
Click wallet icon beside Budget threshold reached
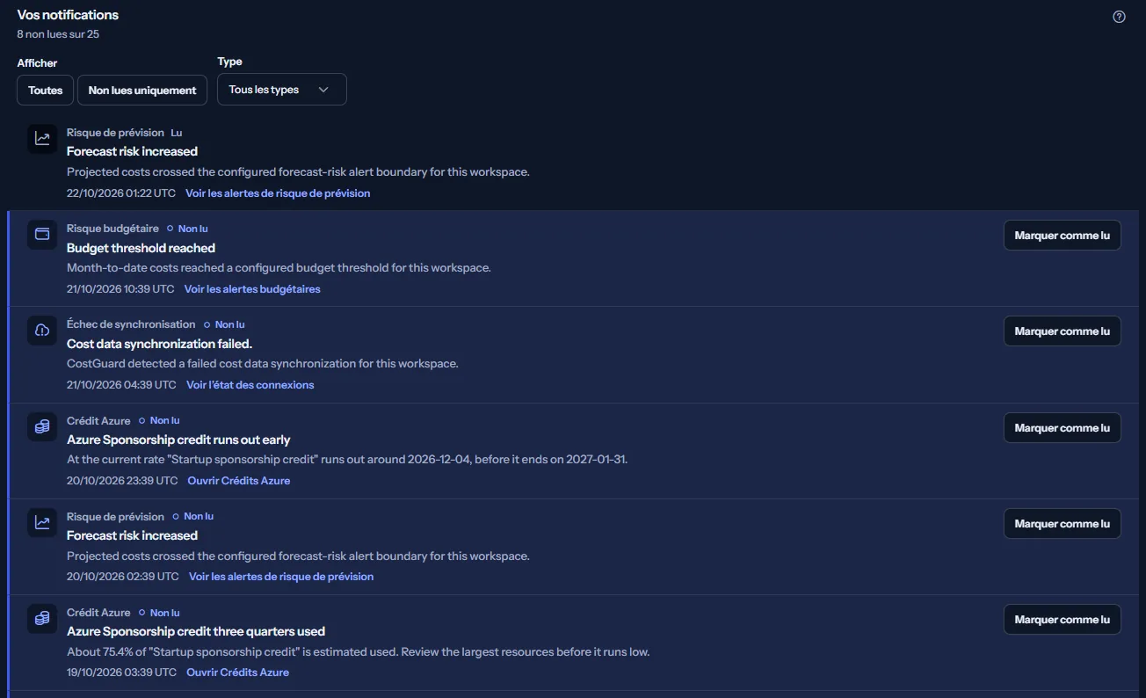[x=42, y=235]
